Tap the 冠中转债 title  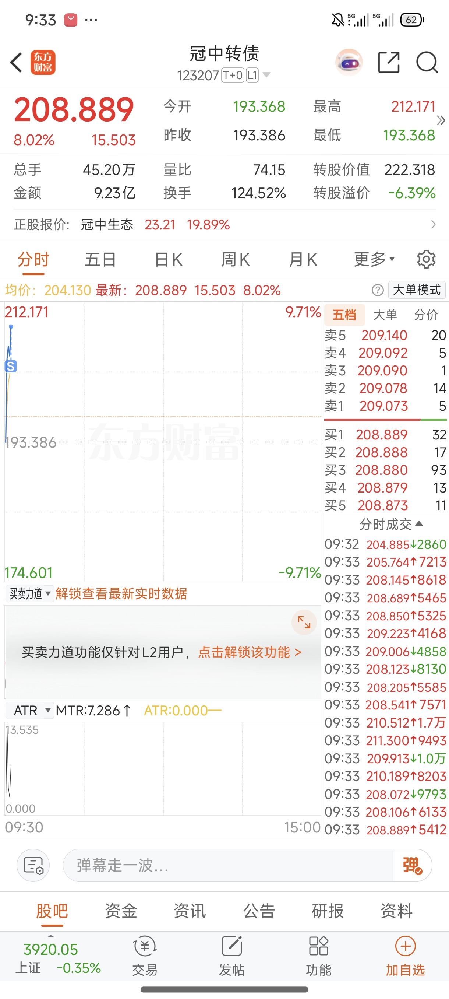tap(224, 53)
